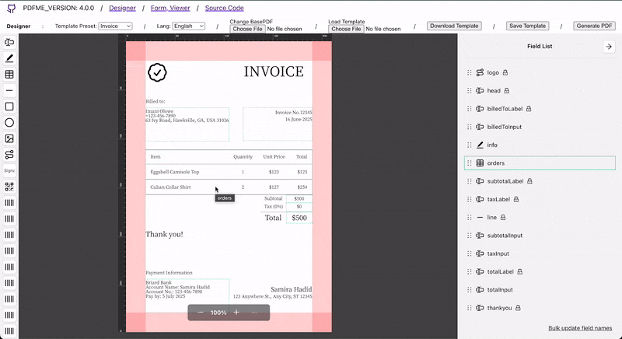Image resolution: width=622 pixels, height=339 pixels.
Task: Select the Image schema tool
Action: [9, 138]
